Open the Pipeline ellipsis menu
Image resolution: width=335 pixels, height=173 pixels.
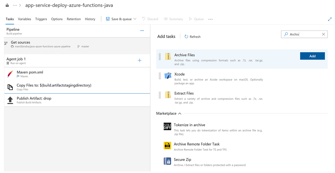(142, 30)
